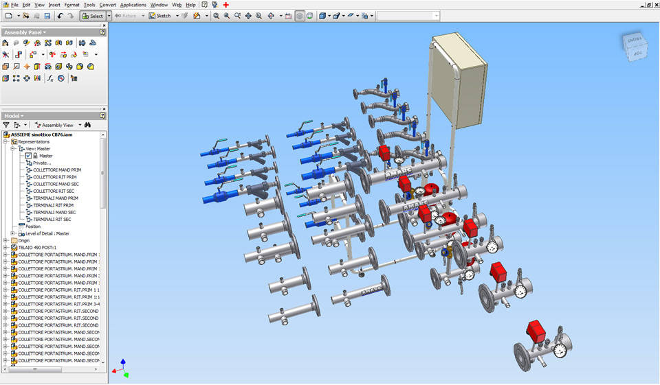Select TERMINALI MAND PRIM view representation
Viewport: 660px width, 385px height.
tap(56, 198)
